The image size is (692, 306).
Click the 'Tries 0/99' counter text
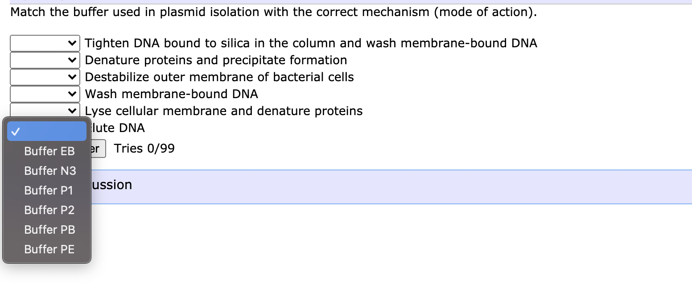tap(144, 148)
